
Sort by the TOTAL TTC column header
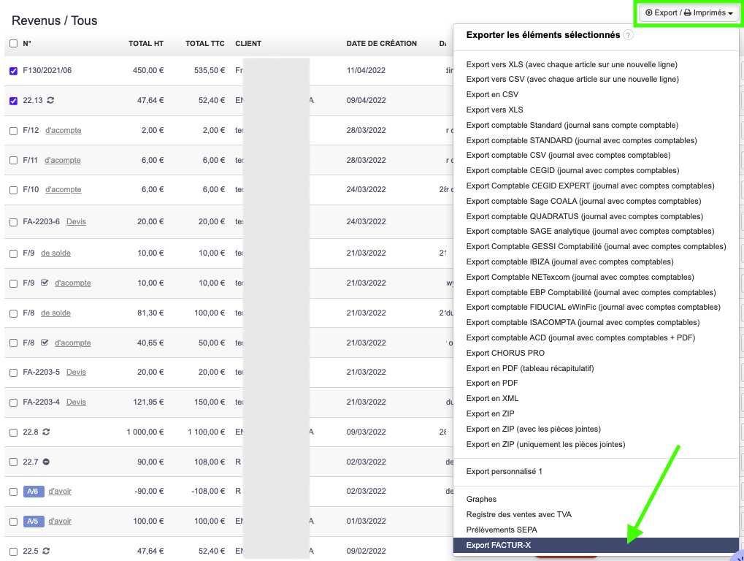point(205,44)
